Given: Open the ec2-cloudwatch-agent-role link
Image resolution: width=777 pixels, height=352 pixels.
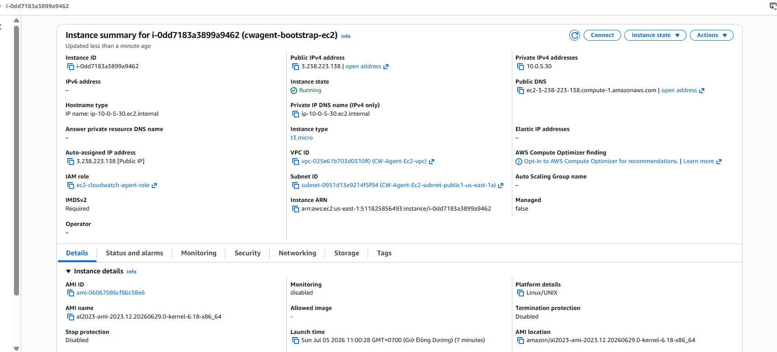Looking at the screenshot, I should pyautogui.click(x=113, y=185).
